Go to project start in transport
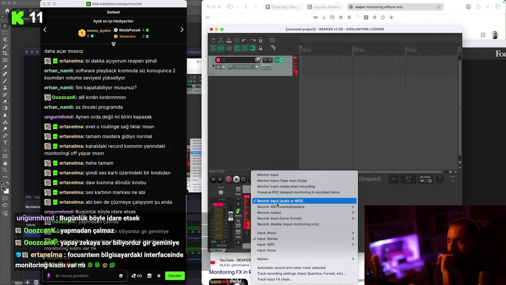The height and width of the screenshot is (285, 506). click(x=213, y=179)
